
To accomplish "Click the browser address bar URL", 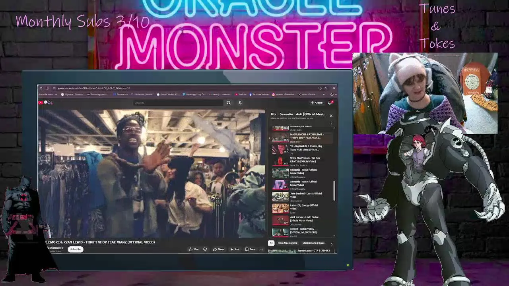I will coord(94,88).
